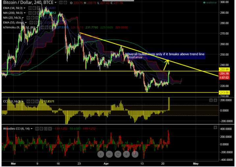Open MA (200, hlc3) settings gear
This screenshot has height=167, width=236.
(x=34, y=13)
